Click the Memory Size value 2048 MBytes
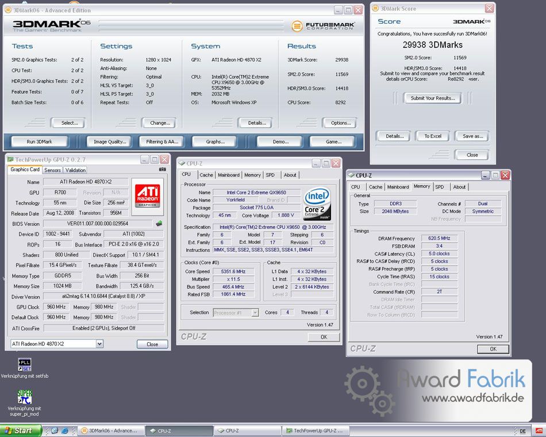 [x=395, y=211]
